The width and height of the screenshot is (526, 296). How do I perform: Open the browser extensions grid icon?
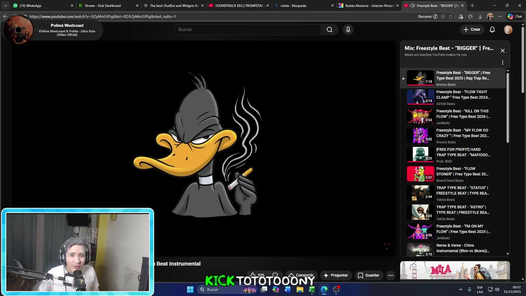coord(443,16)
